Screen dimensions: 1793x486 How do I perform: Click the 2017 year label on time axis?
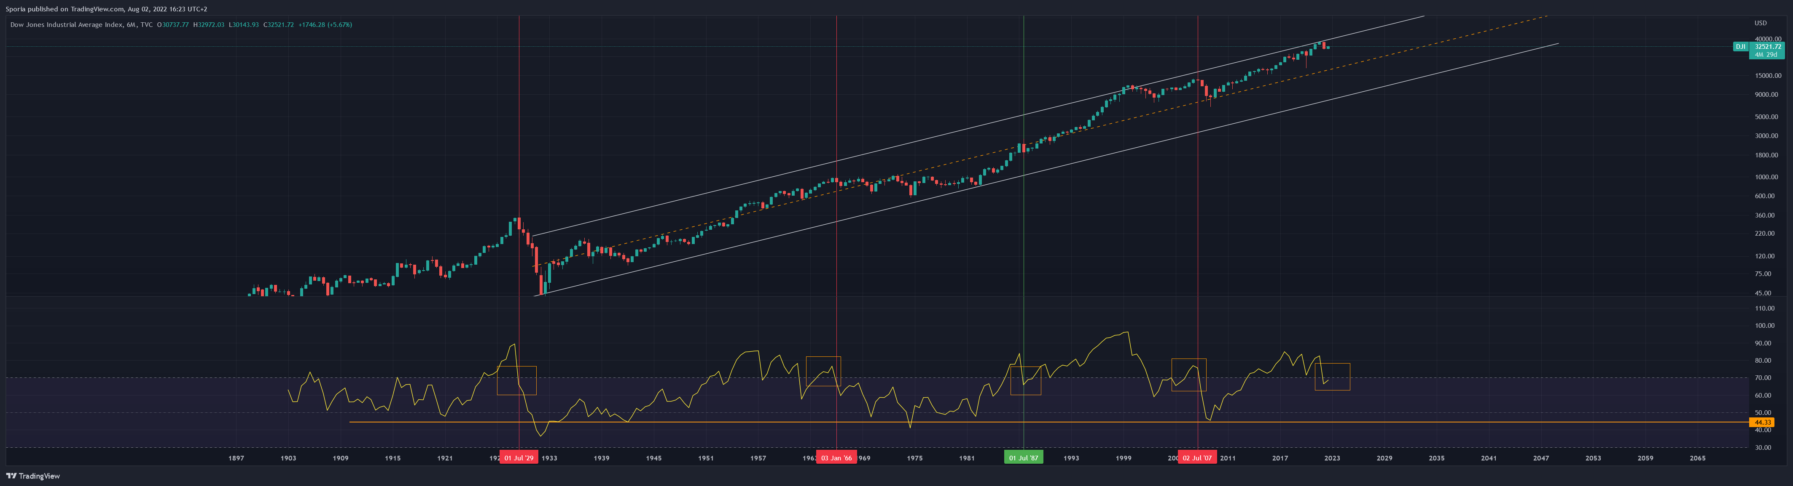[x=1280, y=458]
